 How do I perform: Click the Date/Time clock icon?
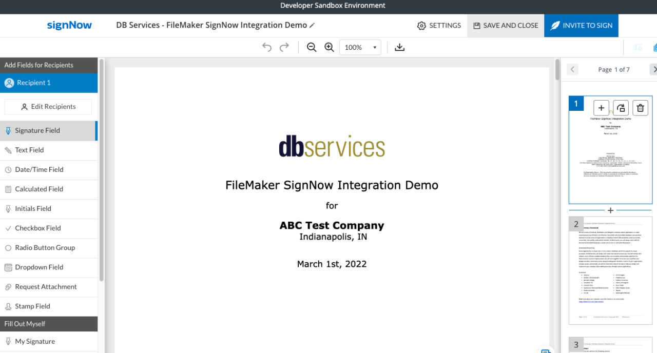(x=8, y=169)
